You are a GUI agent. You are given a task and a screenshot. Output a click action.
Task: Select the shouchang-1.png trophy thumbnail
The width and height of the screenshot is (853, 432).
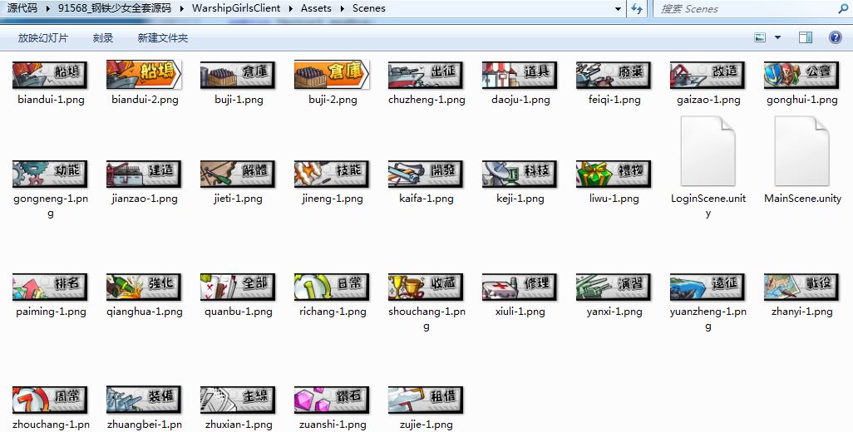point(426,286)
